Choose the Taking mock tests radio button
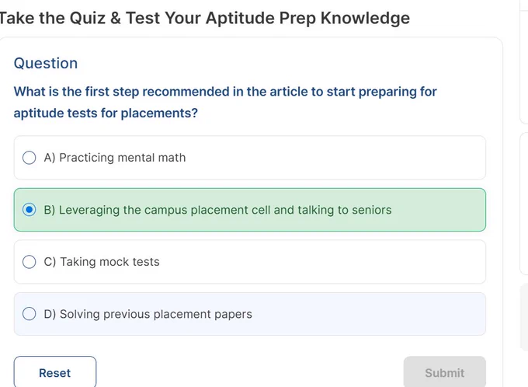The image size is (528, 387). click(x=30, y=262)
